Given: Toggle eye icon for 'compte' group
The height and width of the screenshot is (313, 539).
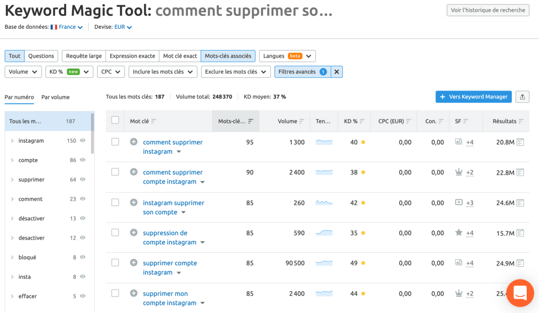Looking at the screenshot, I should tap(83, 160).
